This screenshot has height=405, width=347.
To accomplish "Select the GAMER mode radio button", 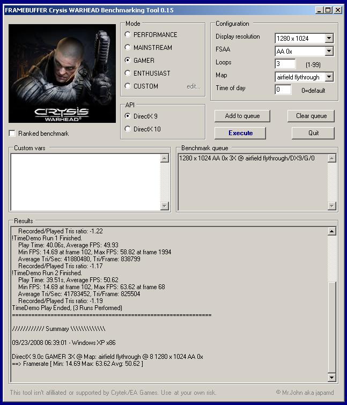I will pyautogui.click(x=128, y=60).
